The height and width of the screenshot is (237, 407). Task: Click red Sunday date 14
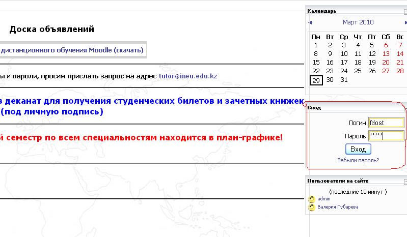(400, 54)
